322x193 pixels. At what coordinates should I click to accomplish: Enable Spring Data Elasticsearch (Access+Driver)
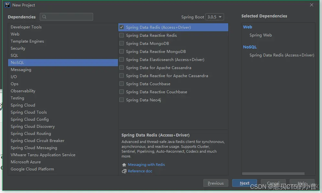point(122,59)
